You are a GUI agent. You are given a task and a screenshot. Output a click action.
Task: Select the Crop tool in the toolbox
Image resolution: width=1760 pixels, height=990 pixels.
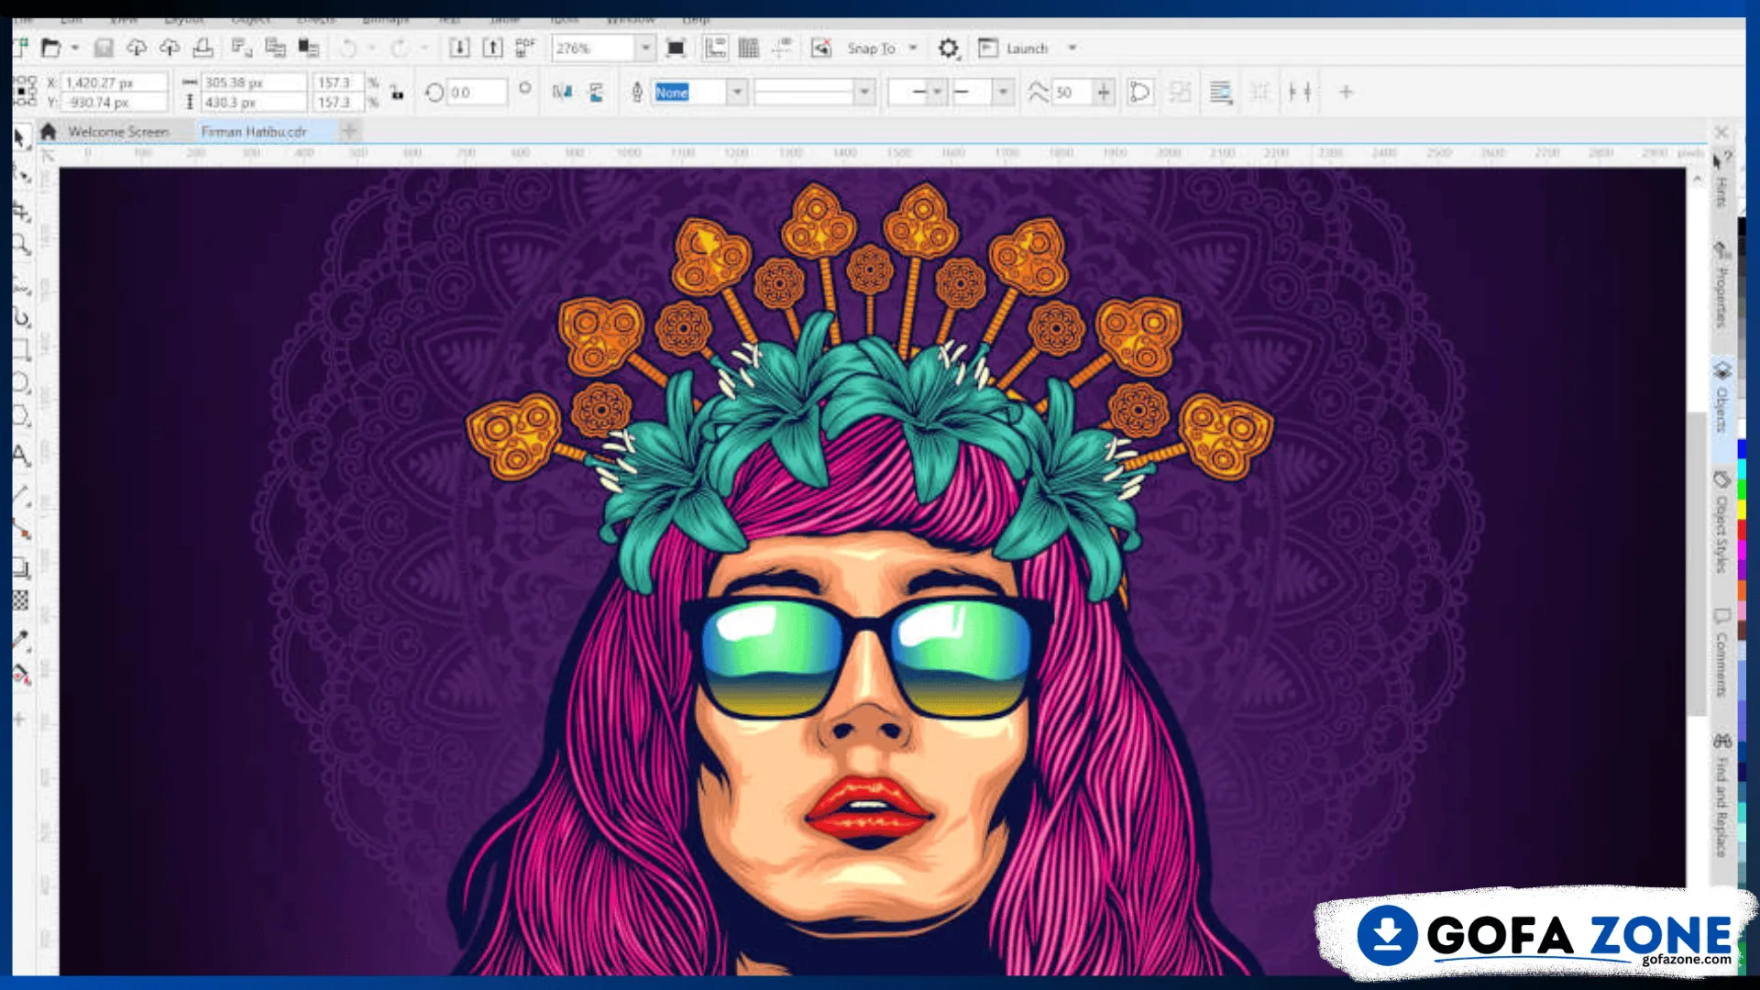coord(20,211)
